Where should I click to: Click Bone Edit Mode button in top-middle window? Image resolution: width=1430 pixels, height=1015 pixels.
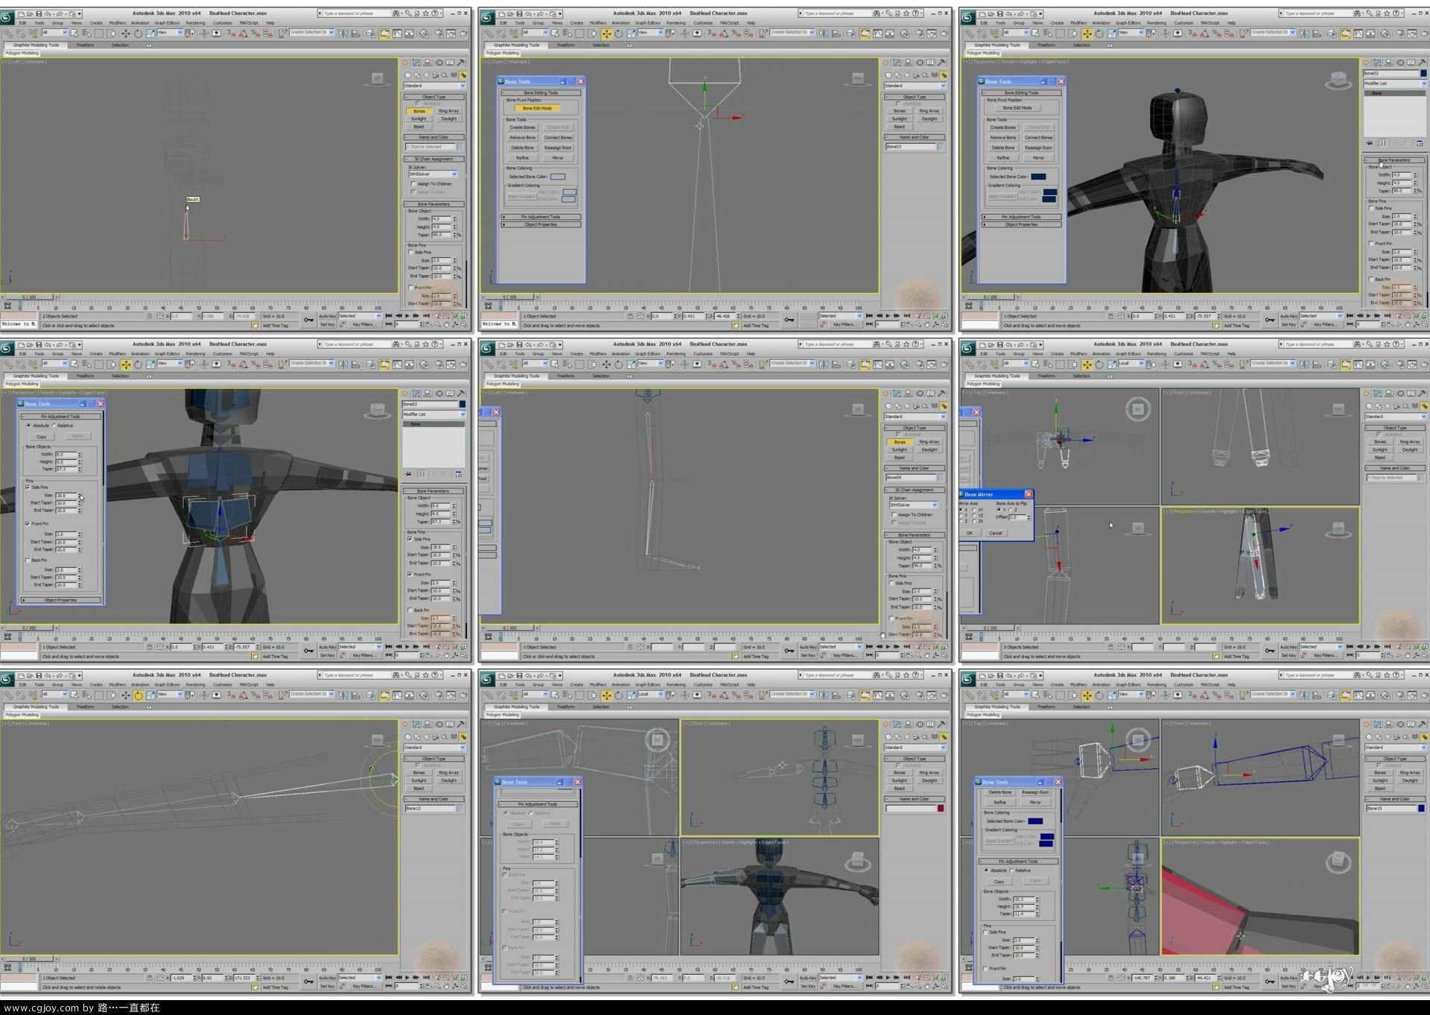pyautogui.click(x=538, y=108)
